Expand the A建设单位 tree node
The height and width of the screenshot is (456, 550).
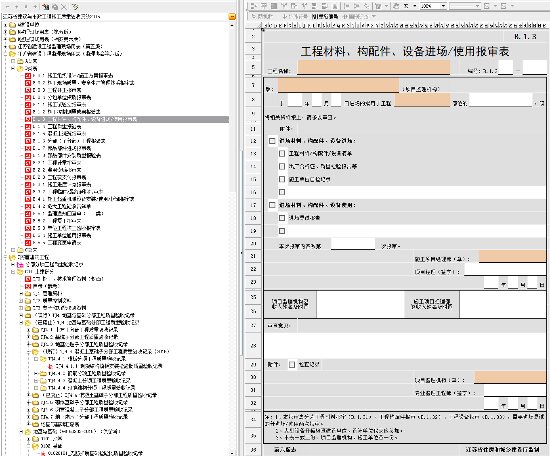(5, 25)
